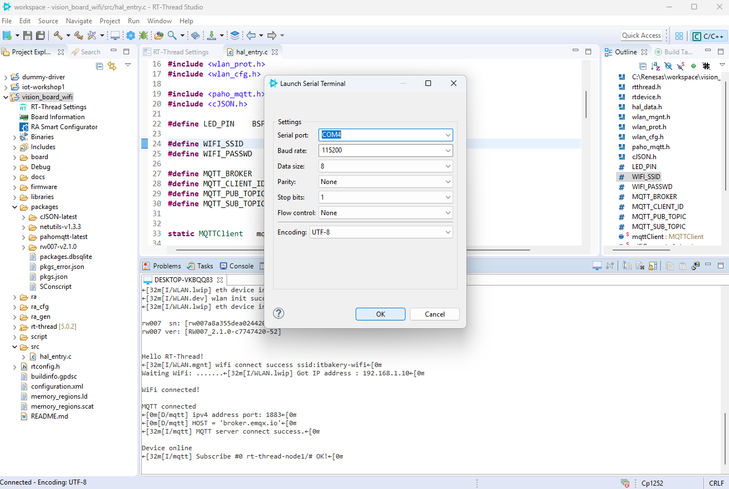The height and width of the screenshot is (489, 729).
Task: Click the Build hammer icon in toolbar
Action: (58, 35)
